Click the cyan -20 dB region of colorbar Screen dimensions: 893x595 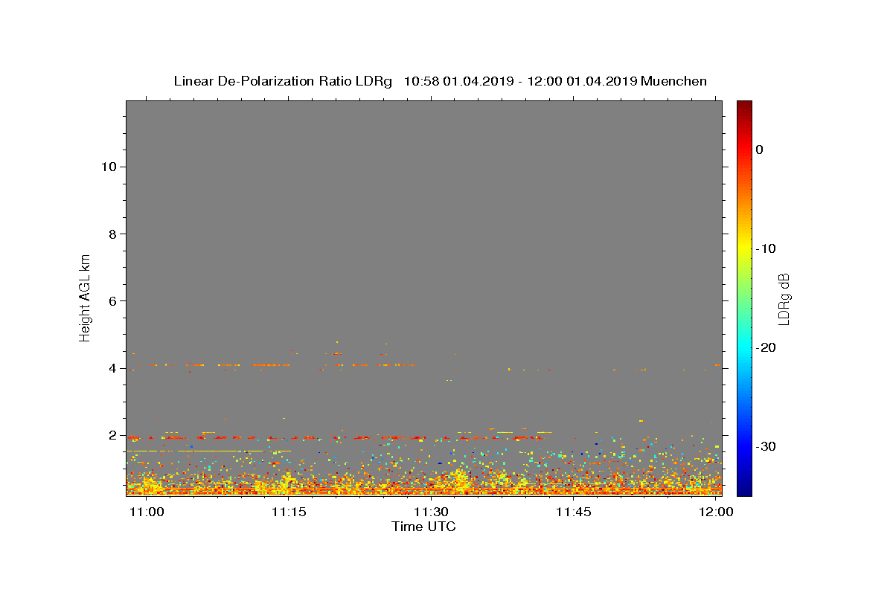point(744,347)
